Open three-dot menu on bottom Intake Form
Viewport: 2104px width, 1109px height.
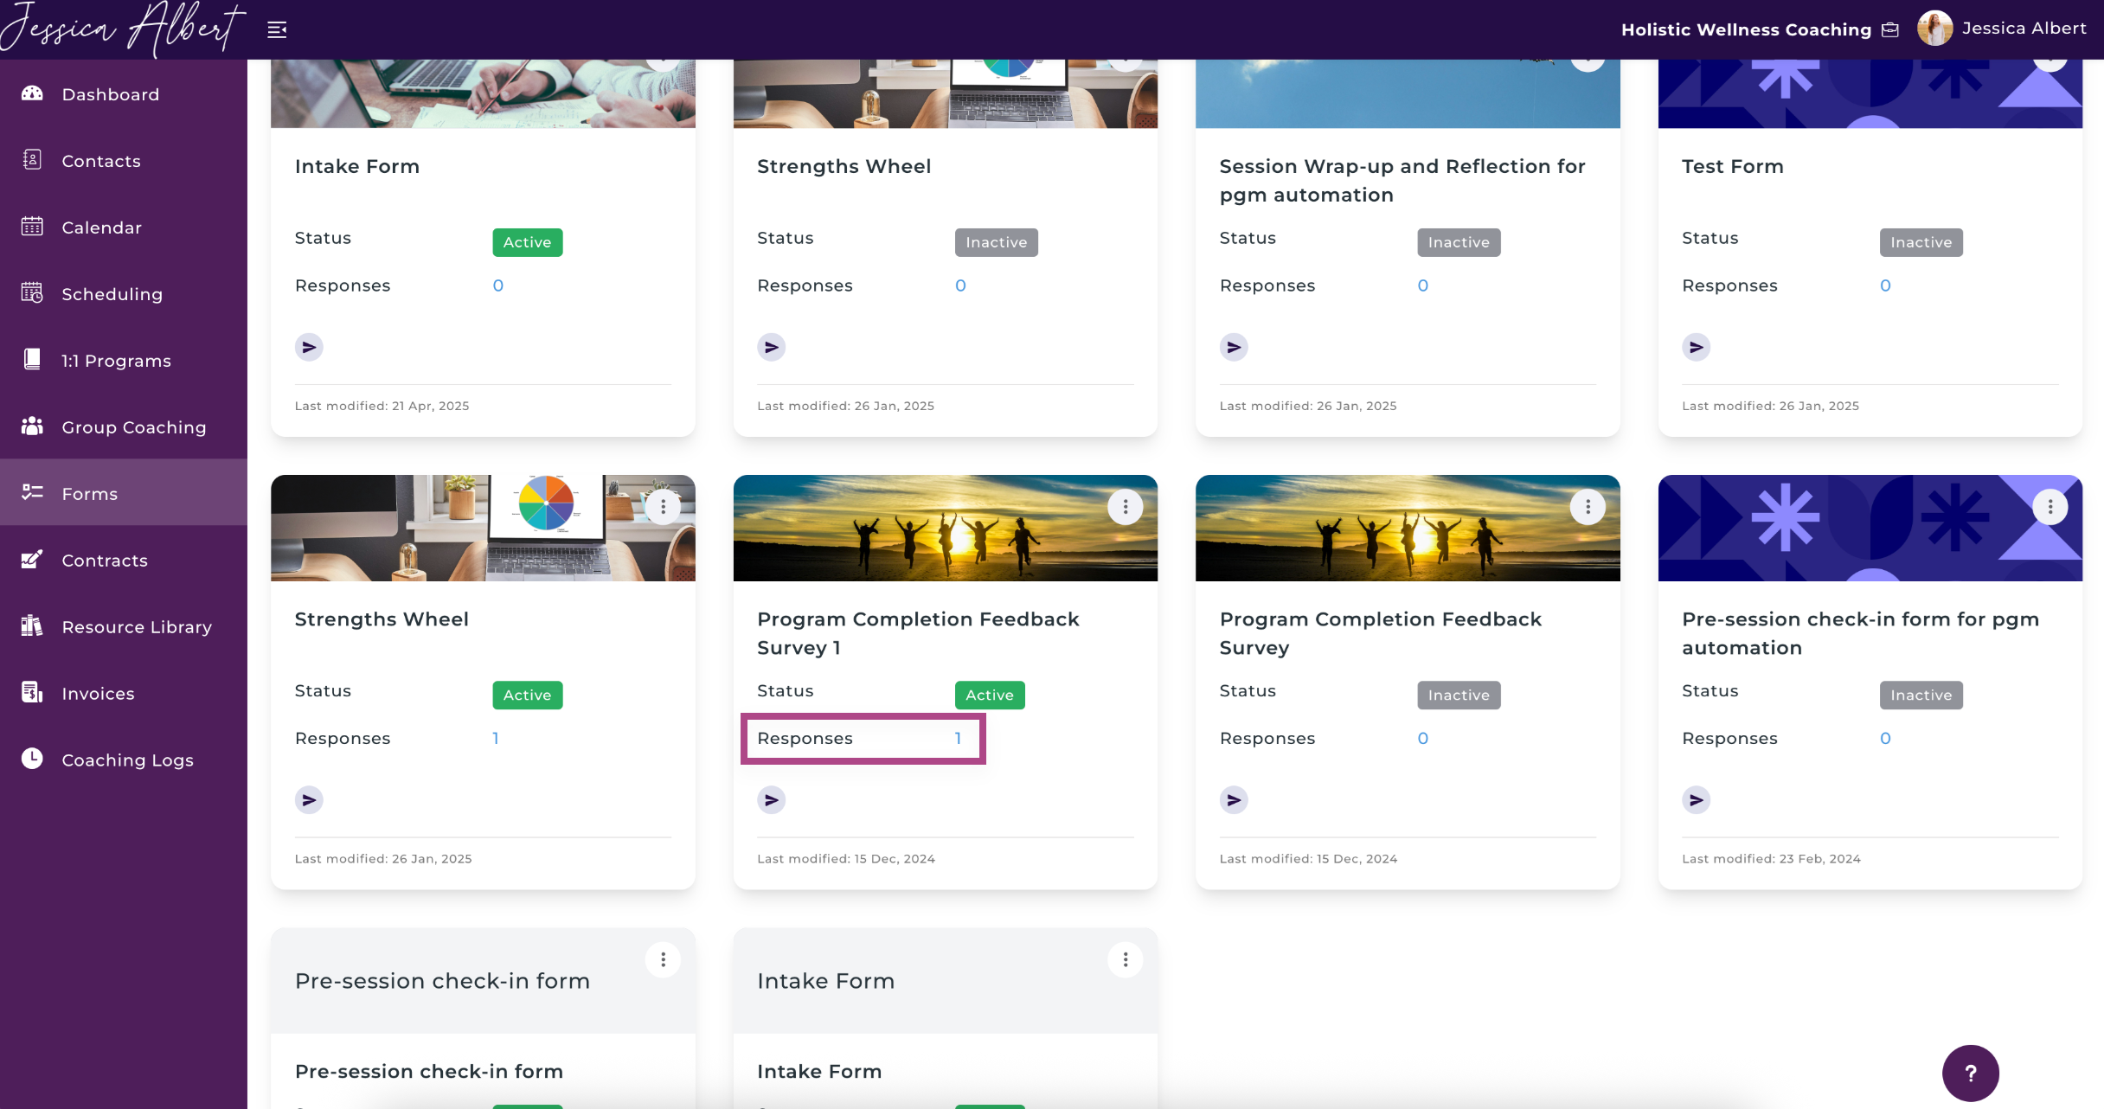(x=1125, y=959)
